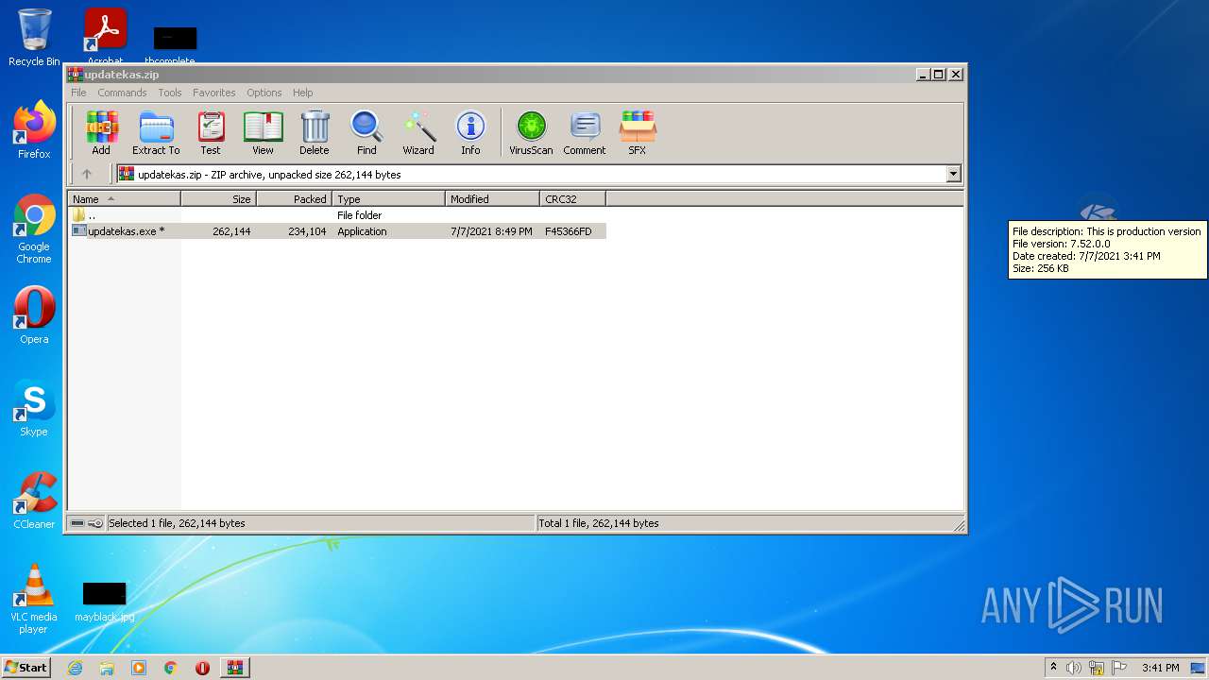The height and width of the screenshot is (680, 1209).
Task: Open the Help menu
Action: click(302, 93)
